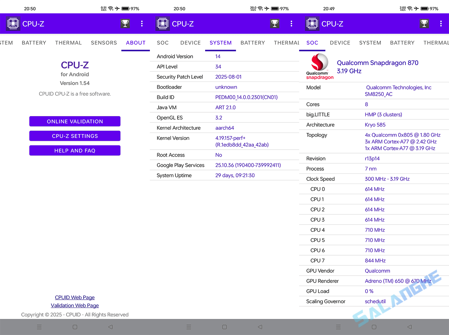The image size is (449, 335).
Task: Switch to the THERMAL tab
Action: pyautogui.click(x=68, y=43)
